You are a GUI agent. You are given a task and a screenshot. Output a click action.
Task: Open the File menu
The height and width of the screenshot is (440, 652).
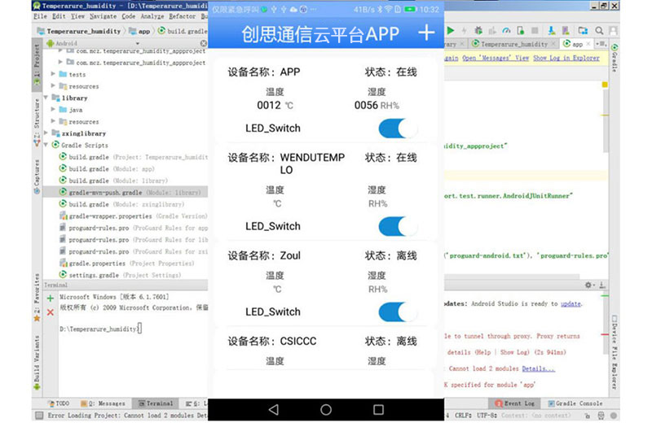40,16
